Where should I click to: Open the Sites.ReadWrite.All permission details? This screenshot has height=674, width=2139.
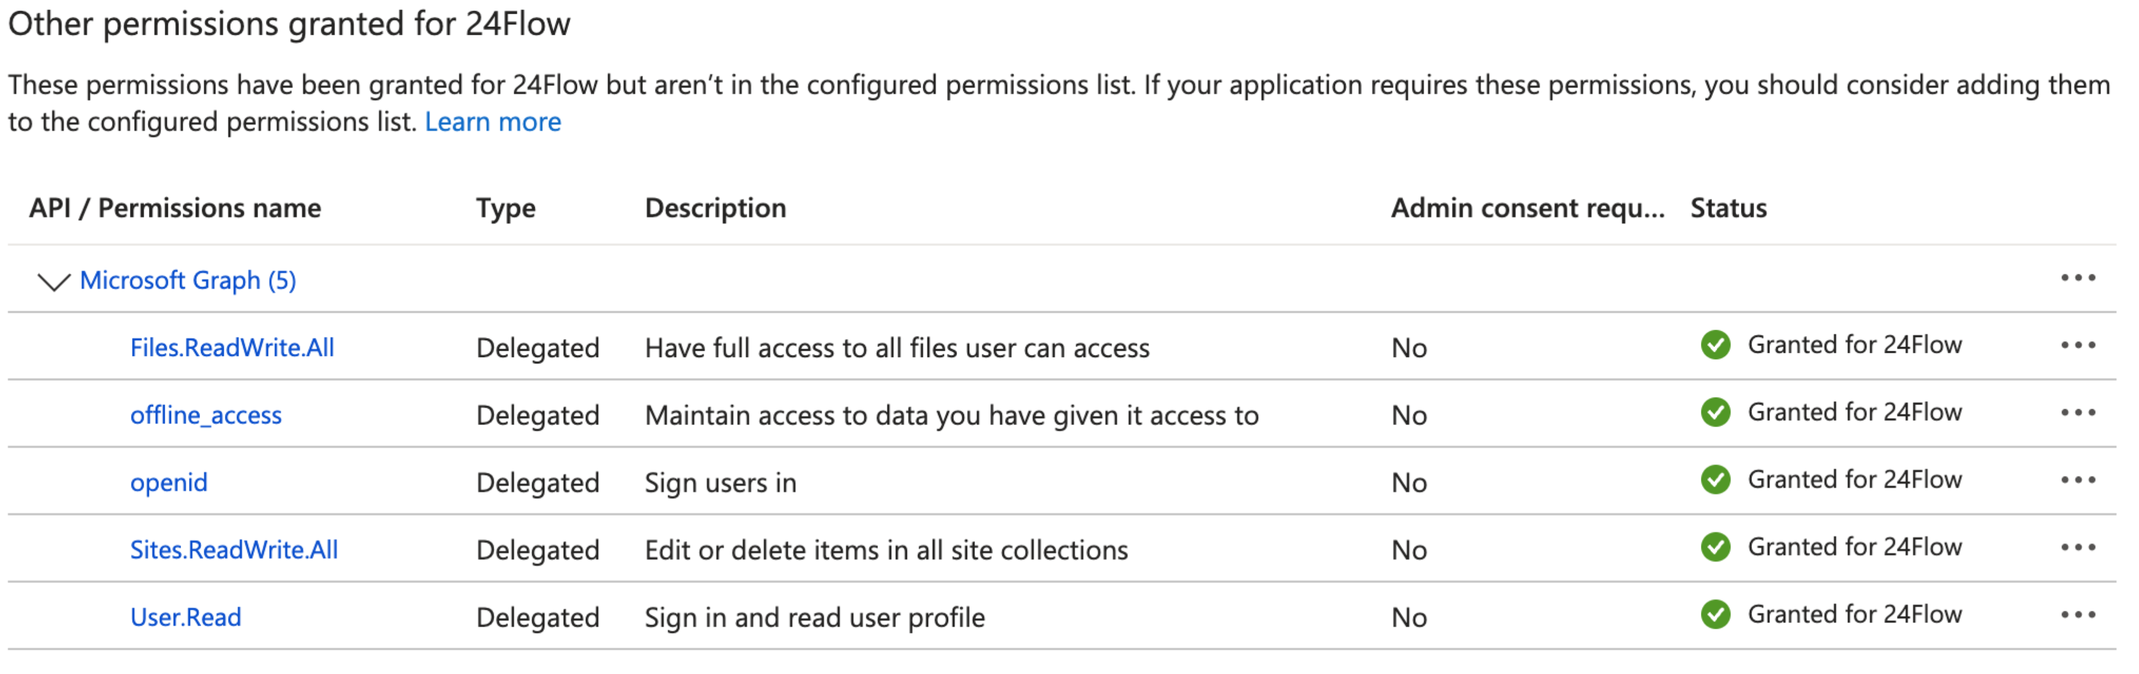233,550
